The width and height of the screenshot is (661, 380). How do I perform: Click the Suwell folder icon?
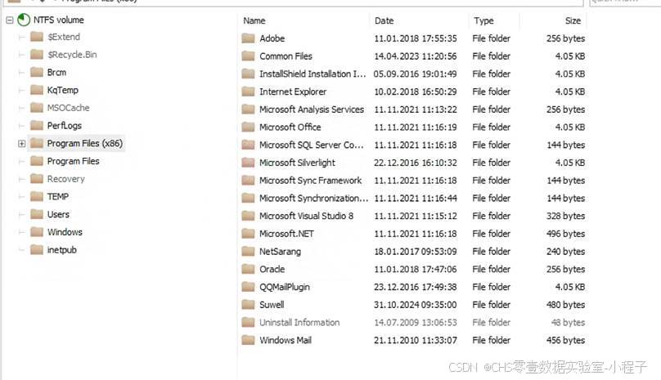(x=249, y=305)
